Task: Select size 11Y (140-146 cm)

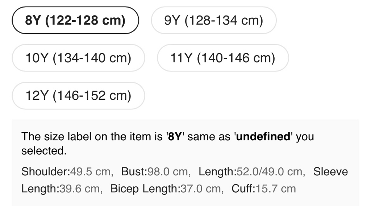Action: tap(223, 58)
